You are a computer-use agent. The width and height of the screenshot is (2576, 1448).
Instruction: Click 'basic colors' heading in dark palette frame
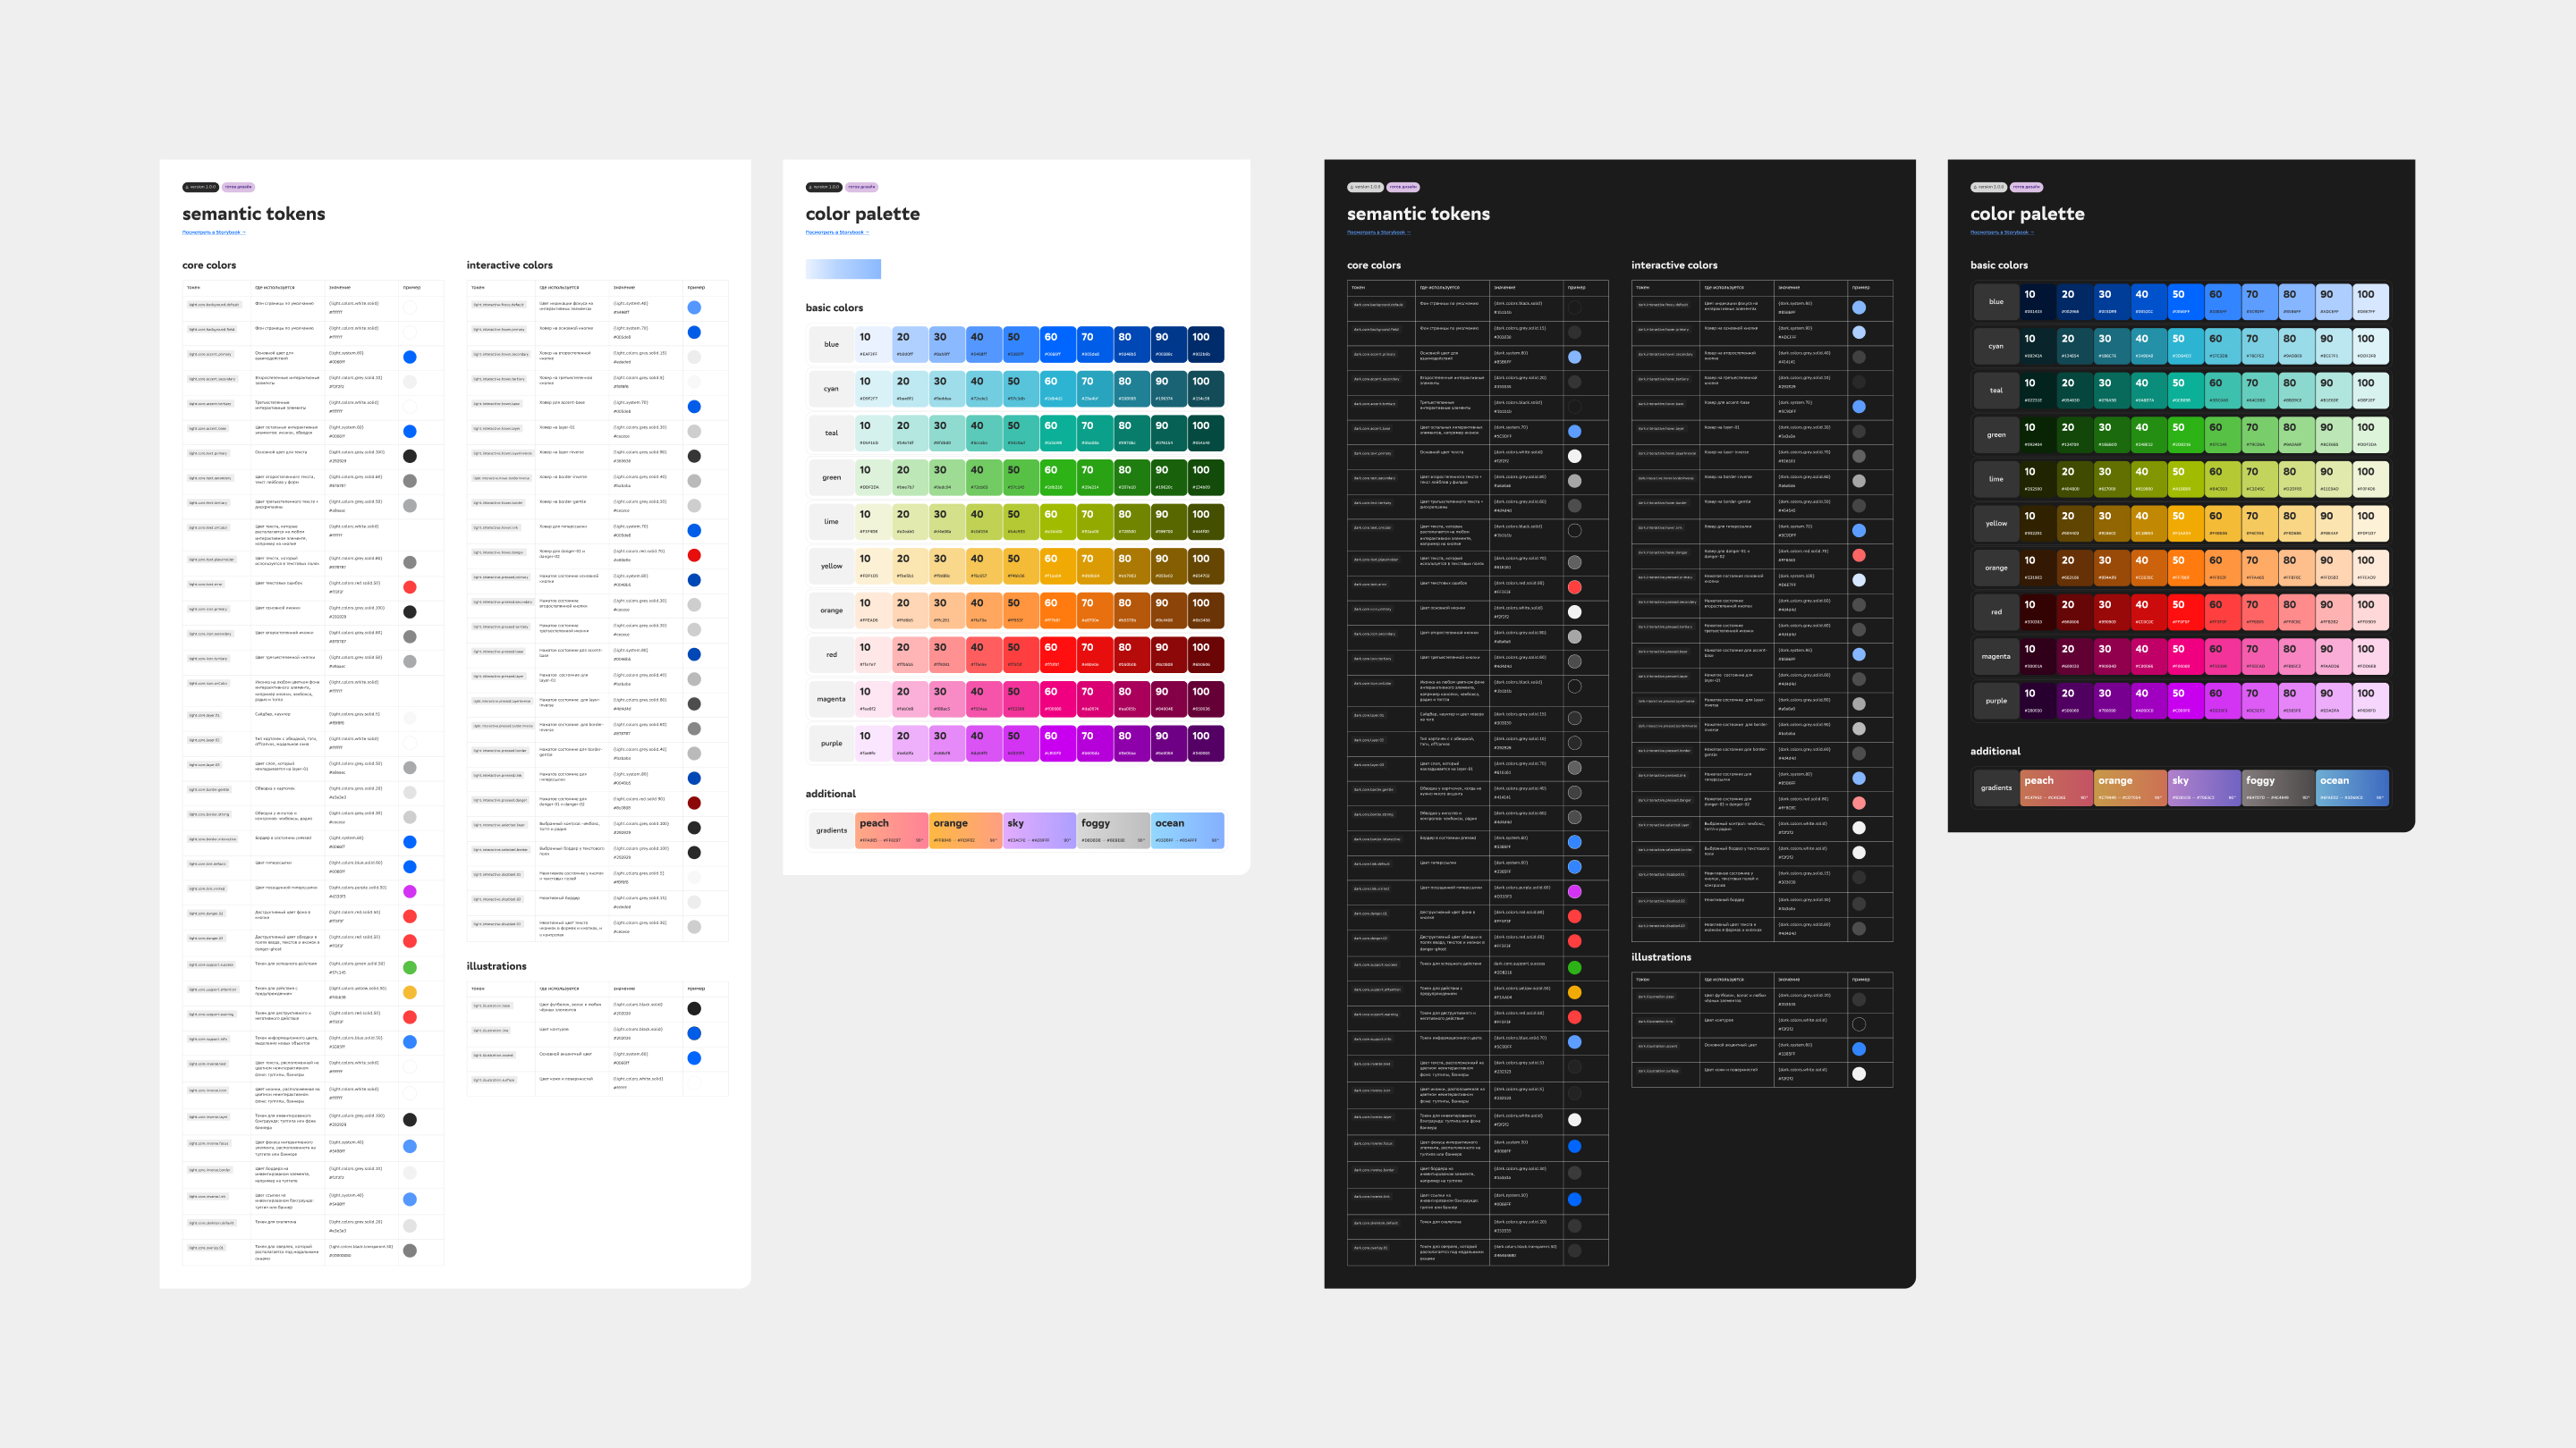point(1999,265)
